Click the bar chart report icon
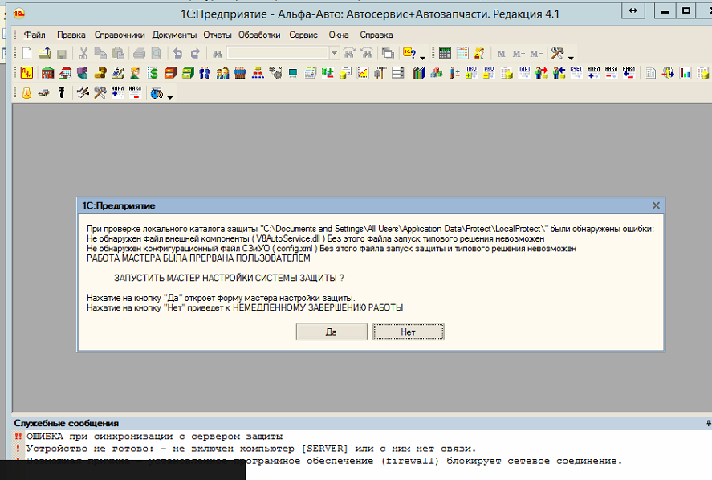The width and height of the screenshot is (712, 480). [x=685, y=73]
